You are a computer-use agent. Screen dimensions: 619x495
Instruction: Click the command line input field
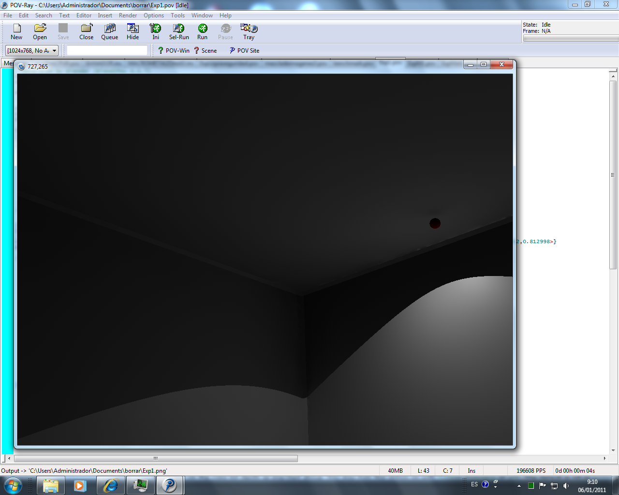tap(107, 51)
